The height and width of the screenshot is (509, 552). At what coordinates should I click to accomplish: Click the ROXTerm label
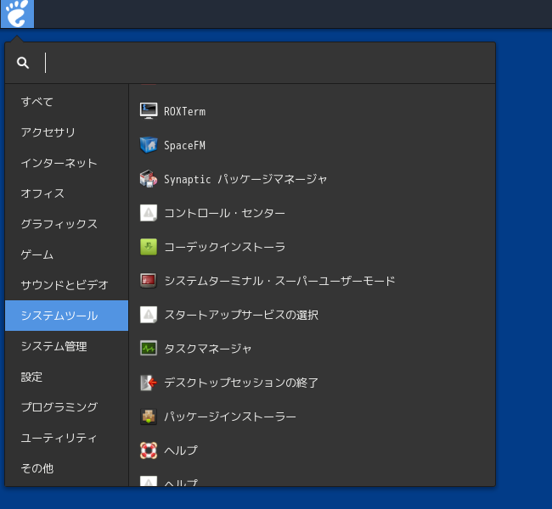tap(185, 111)
